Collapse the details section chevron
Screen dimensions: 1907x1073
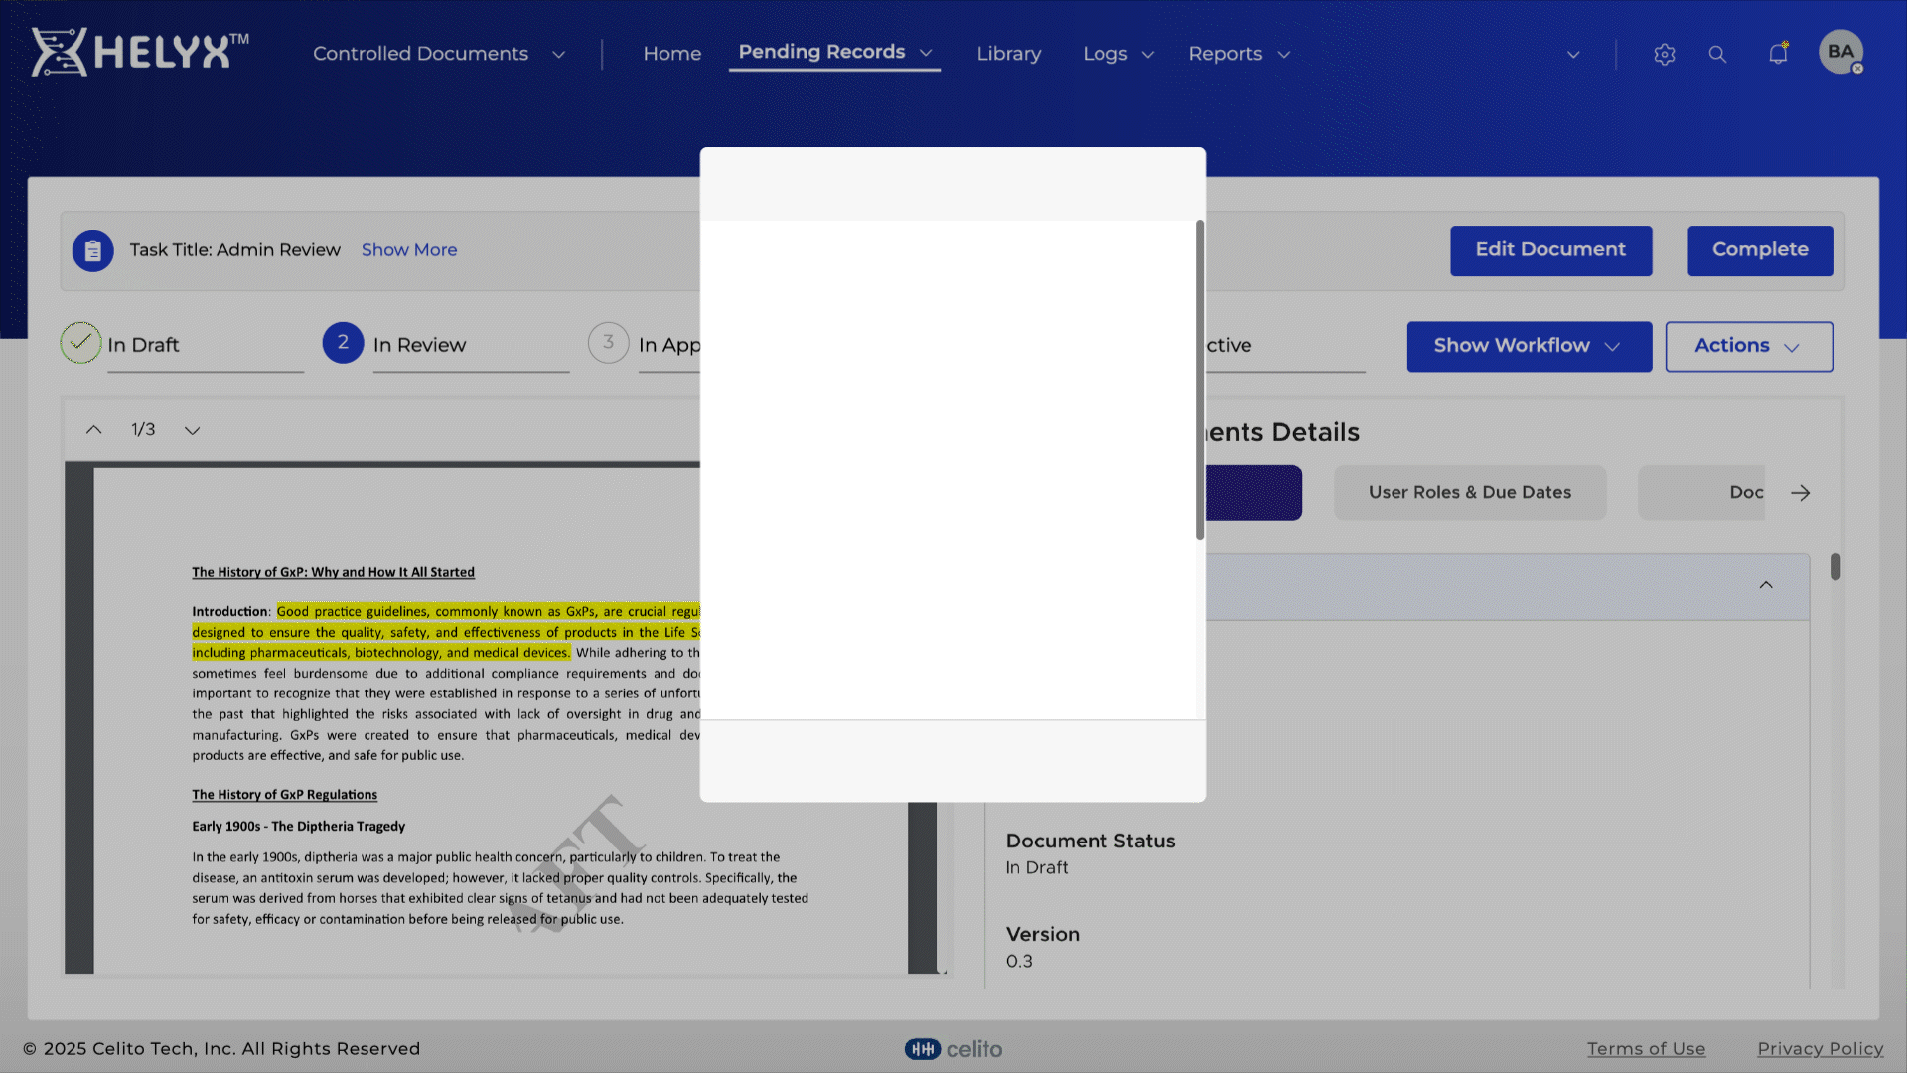coord(1766,585)
